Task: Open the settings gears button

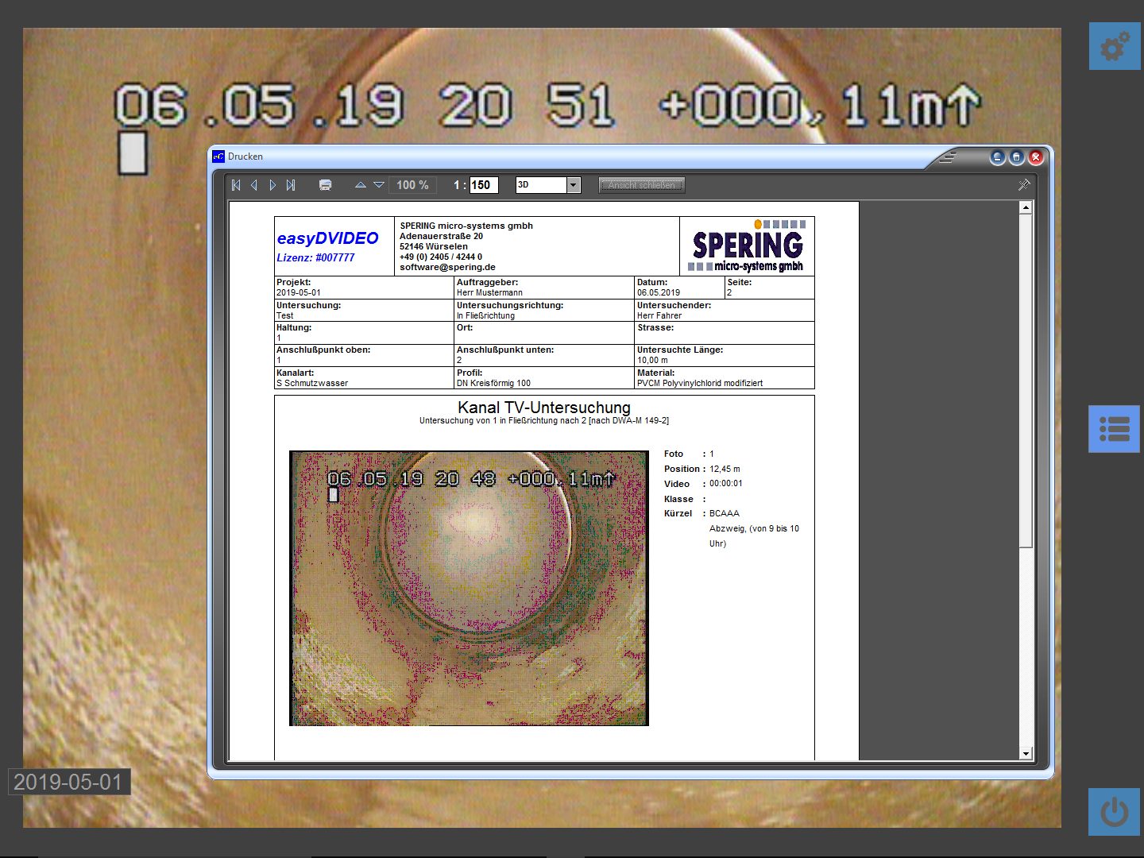Action: click(x=1114, y=46)
